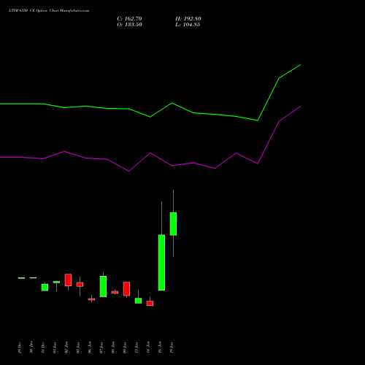Viewport: 365px width, 365px height.
Task: Click the 01 Jan date label
Action: pos(55,347)
